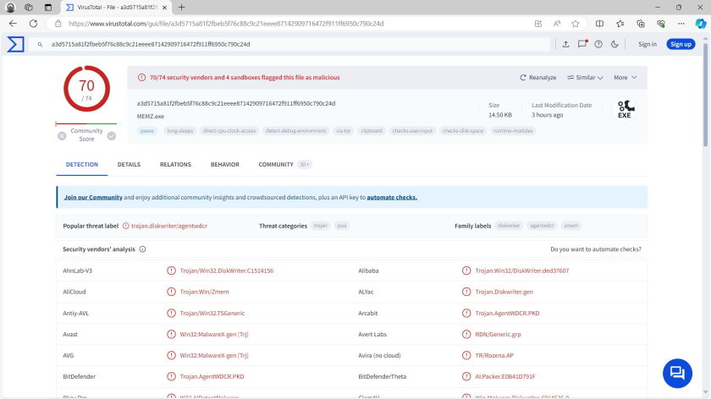This screenshot has height=399, width=711.
Task: Click the browser address bar URL
Action: 226,24
